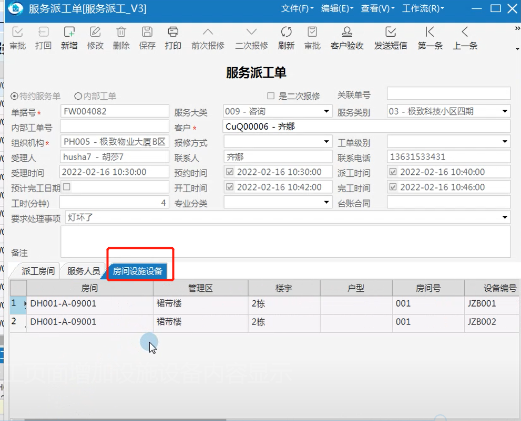Image resolution: width=521 pixels, height=421 pixels.
Task: Select 内部工单 radio button
Action: pyautogui.click(x=78, y=96)
